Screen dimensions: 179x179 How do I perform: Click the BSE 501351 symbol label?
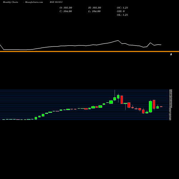[x=56, y=2]
